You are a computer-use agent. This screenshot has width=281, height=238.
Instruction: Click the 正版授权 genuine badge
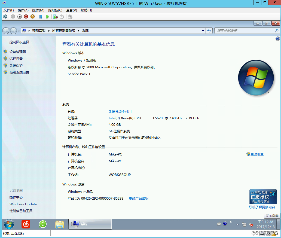pos(263,197)
